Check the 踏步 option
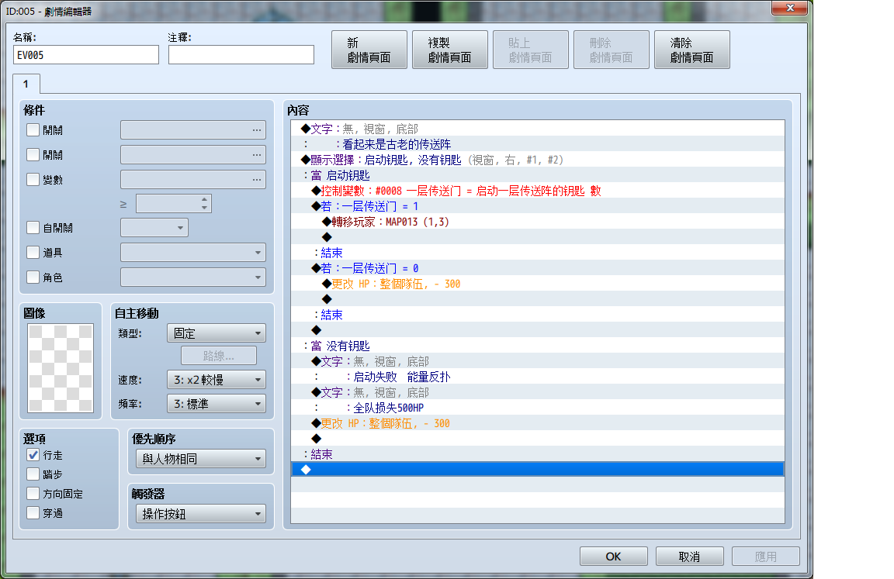Screen dimensions: 894x579 click(x=33, y=474)
